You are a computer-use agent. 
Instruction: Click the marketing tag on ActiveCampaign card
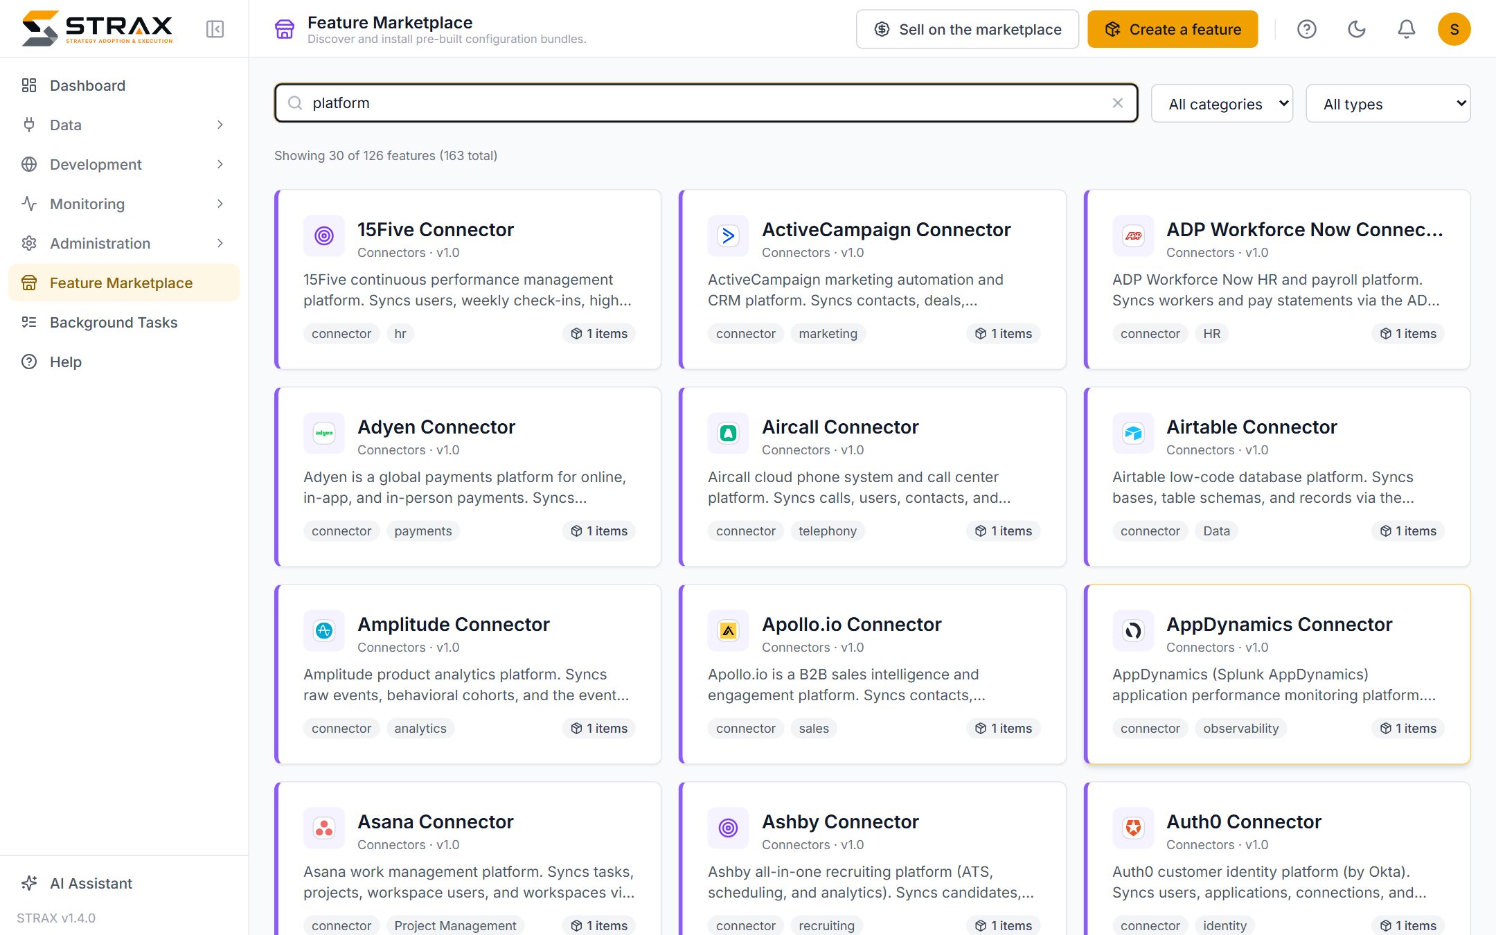pyautogui.click(x=828, y=333)
